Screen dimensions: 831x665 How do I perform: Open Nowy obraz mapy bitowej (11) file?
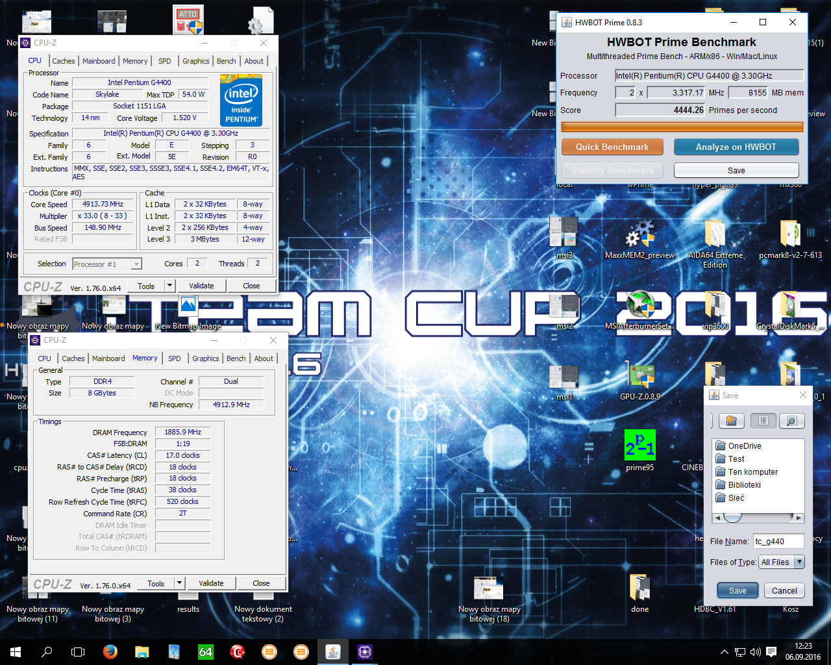(38, 614)
